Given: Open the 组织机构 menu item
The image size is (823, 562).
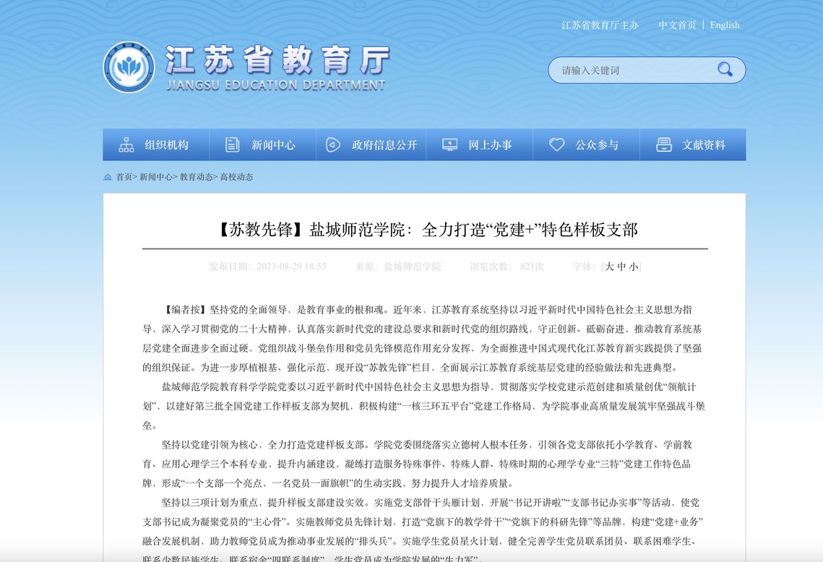Looking at the screenshot, I should click(x=166, y=144).
